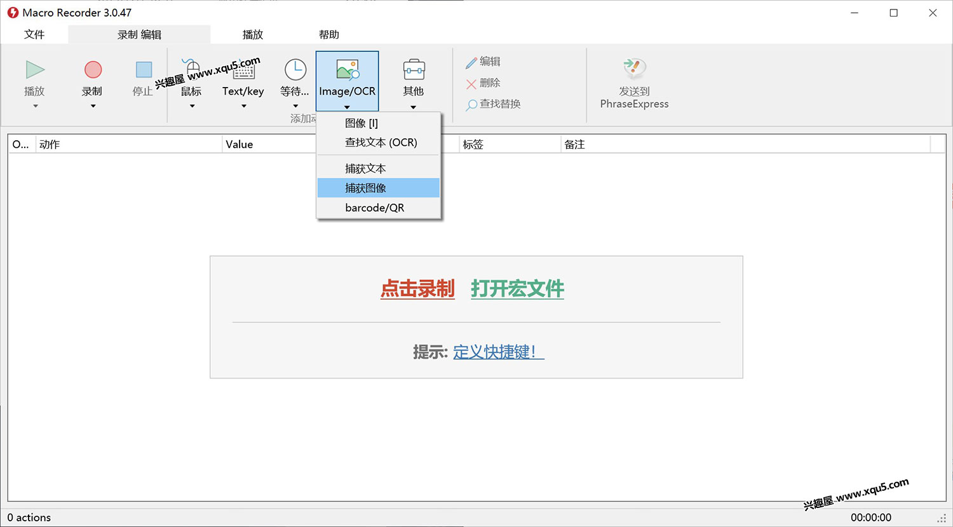The height and width of the screenshot is (527, 953).
Task: Open Find and Replace (查找替换)
Action: click(494, 104)
